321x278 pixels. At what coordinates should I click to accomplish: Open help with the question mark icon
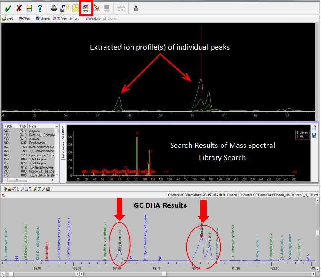pos(40,8)
